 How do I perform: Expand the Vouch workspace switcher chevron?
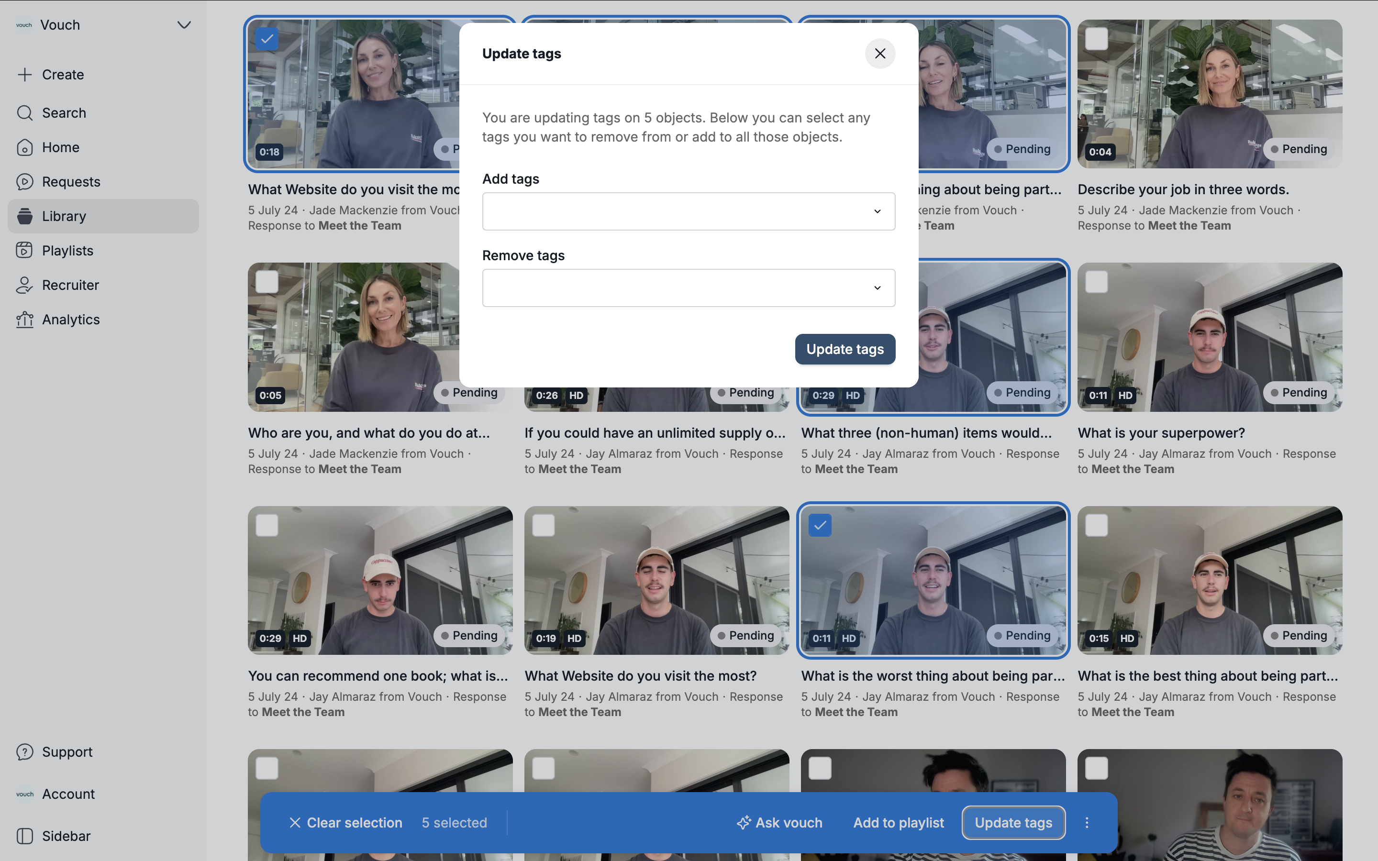coord(184,25)
